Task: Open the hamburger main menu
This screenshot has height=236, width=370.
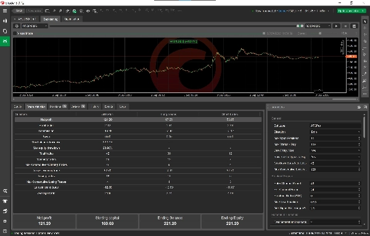Action: pos(5,11)
